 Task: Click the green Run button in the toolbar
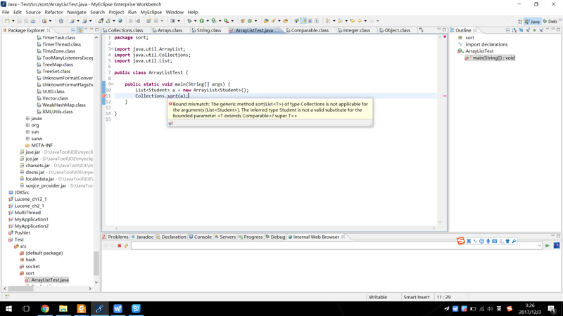point(202,21)
